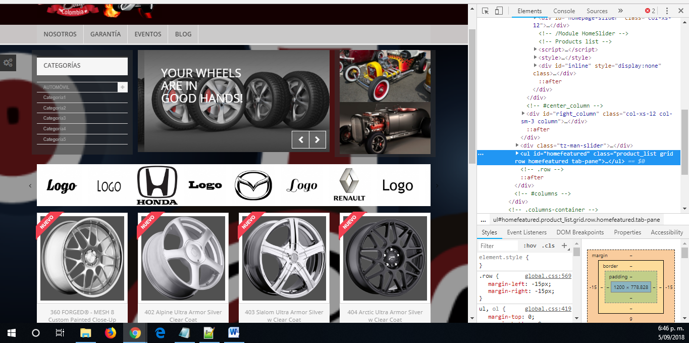Open the BLOG menu item
Image resolution: width=689 pixels, height=343 pixels.
point(183,34)
